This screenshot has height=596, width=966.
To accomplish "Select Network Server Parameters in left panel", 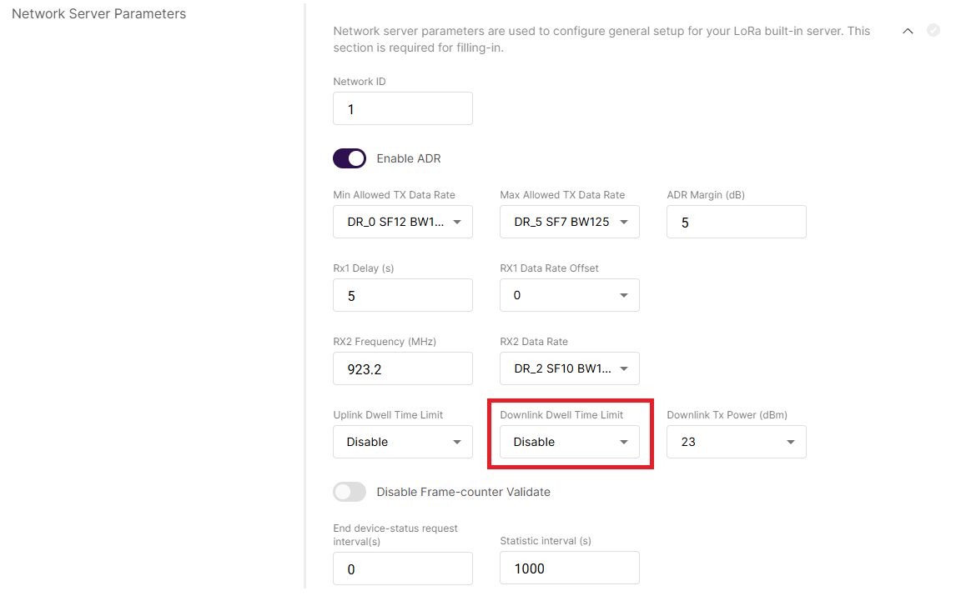I will tap(98, 14).
